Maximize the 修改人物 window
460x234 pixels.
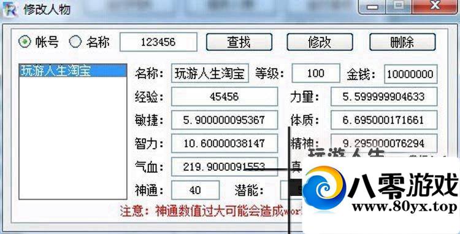point(399,7)
